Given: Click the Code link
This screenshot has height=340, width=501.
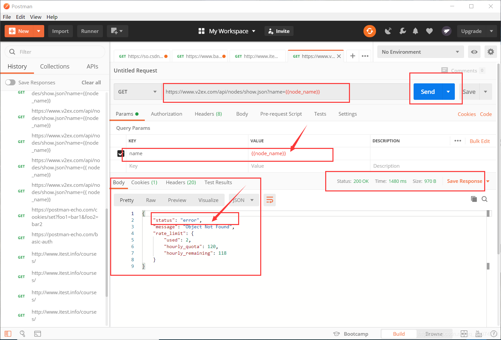Looking at the screenshot, I should click(486, 114).
